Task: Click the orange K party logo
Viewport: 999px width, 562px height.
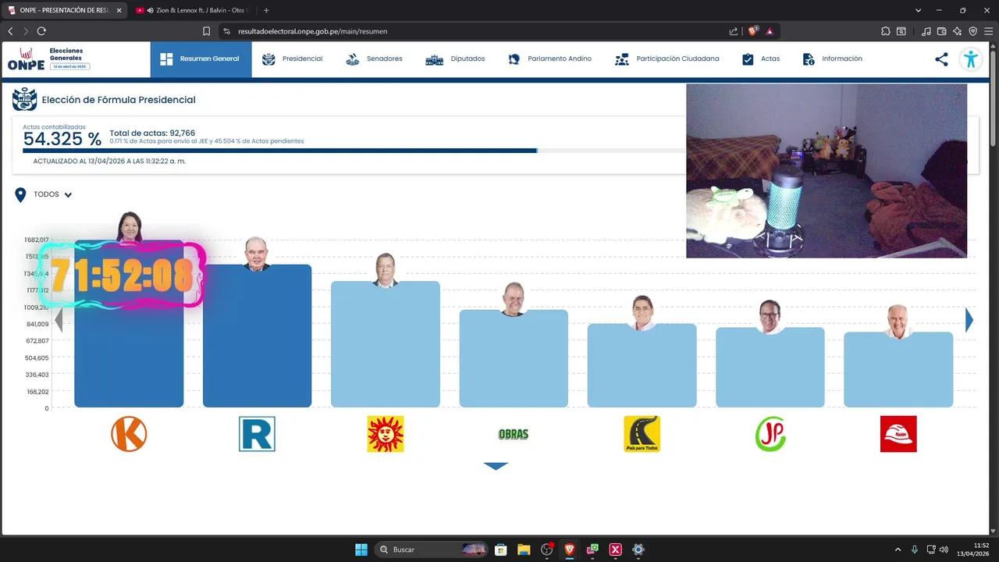Action: [129, 434]
